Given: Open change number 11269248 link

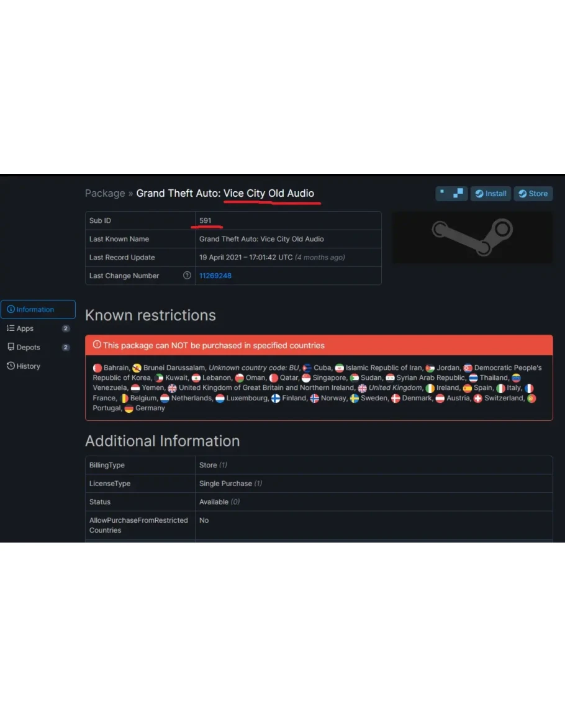Looking at the screenshot, I should 215,276.
